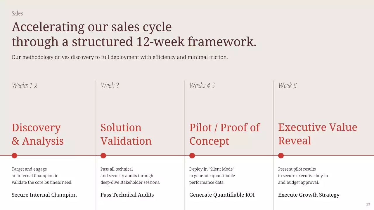
Task: Click the "Secure Internal Champion" text
Action: (44, 195)
